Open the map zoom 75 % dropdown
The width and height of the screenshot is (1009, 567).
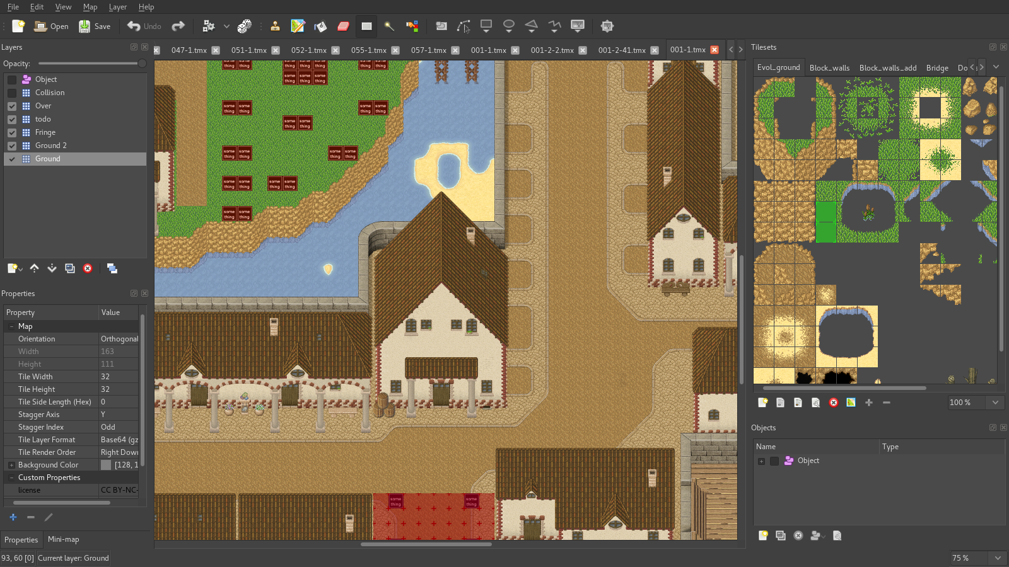point(998,558)
